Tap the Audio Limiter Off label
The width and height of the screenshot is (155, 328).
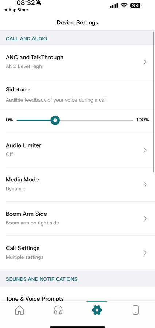(9, 154)
